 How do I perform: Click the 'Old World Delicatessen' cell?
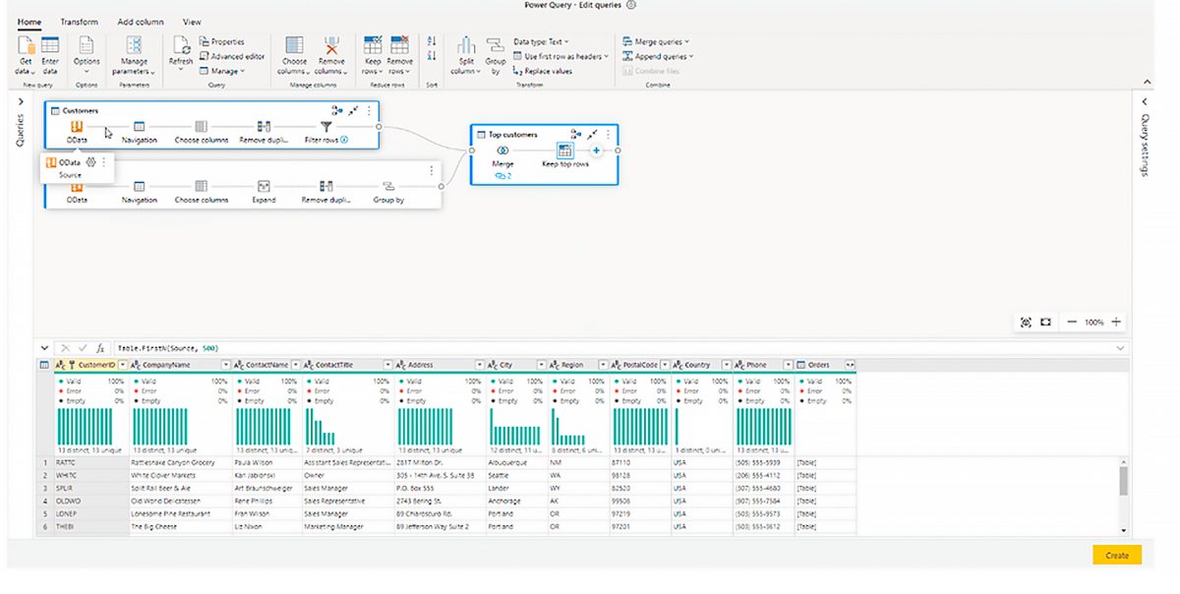click(181, 501)
